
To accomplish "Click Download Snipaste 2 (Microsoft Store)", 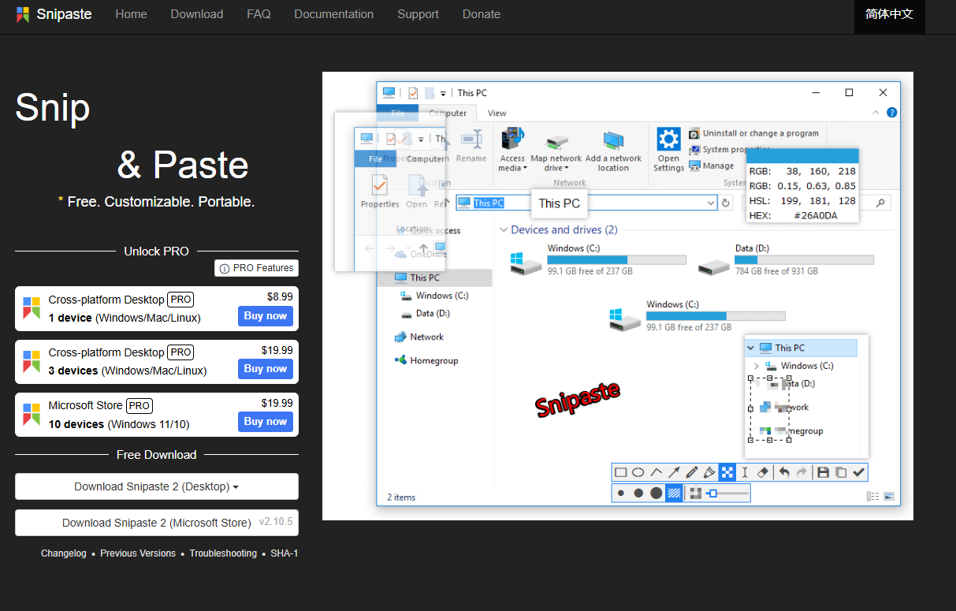I will pos(157,523).
